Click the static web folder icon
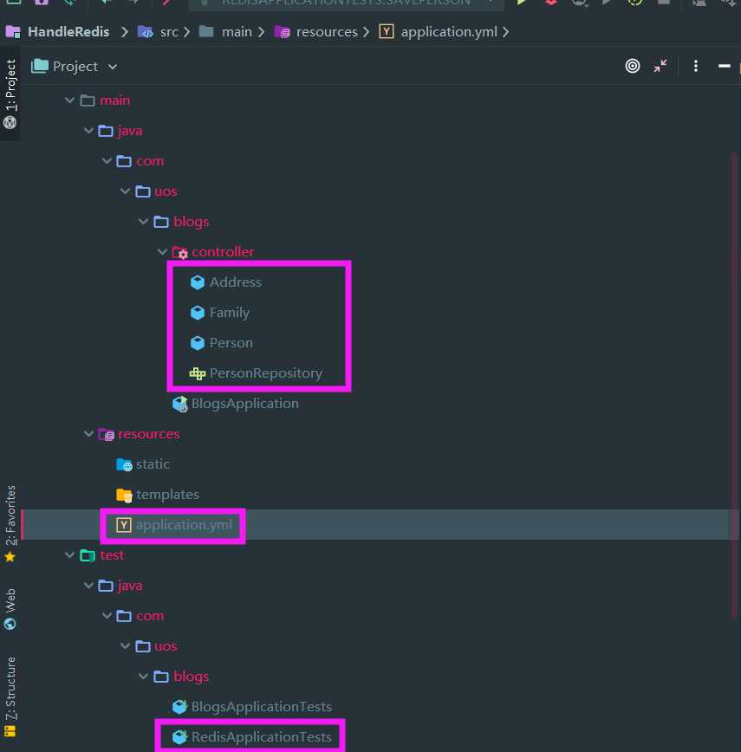 124,464
